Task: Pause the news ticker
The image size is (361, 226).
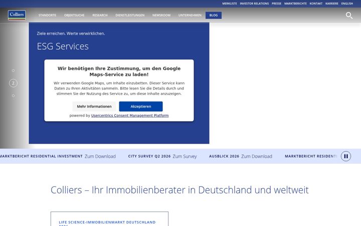Action: tap(346, 156)
